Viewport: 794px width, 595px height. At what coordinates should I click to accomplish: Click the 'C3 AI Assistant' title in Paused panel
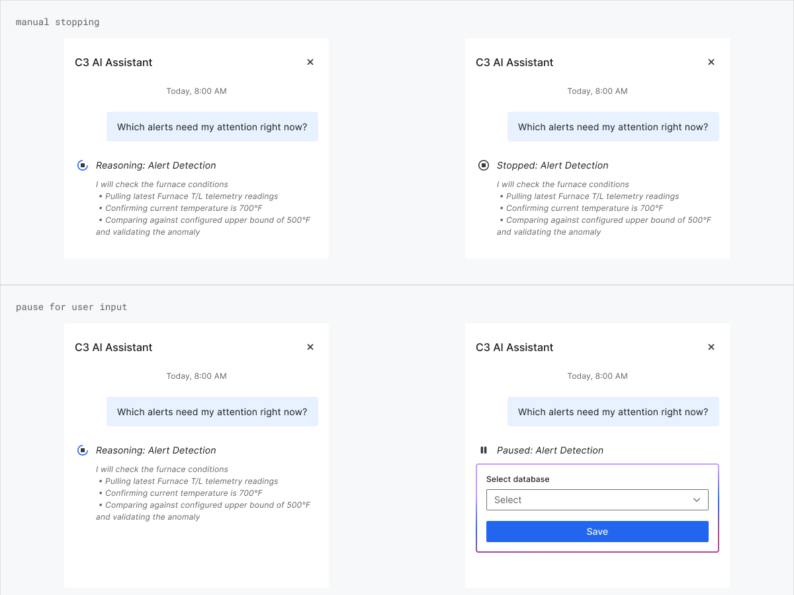click(x=514, y=347)
